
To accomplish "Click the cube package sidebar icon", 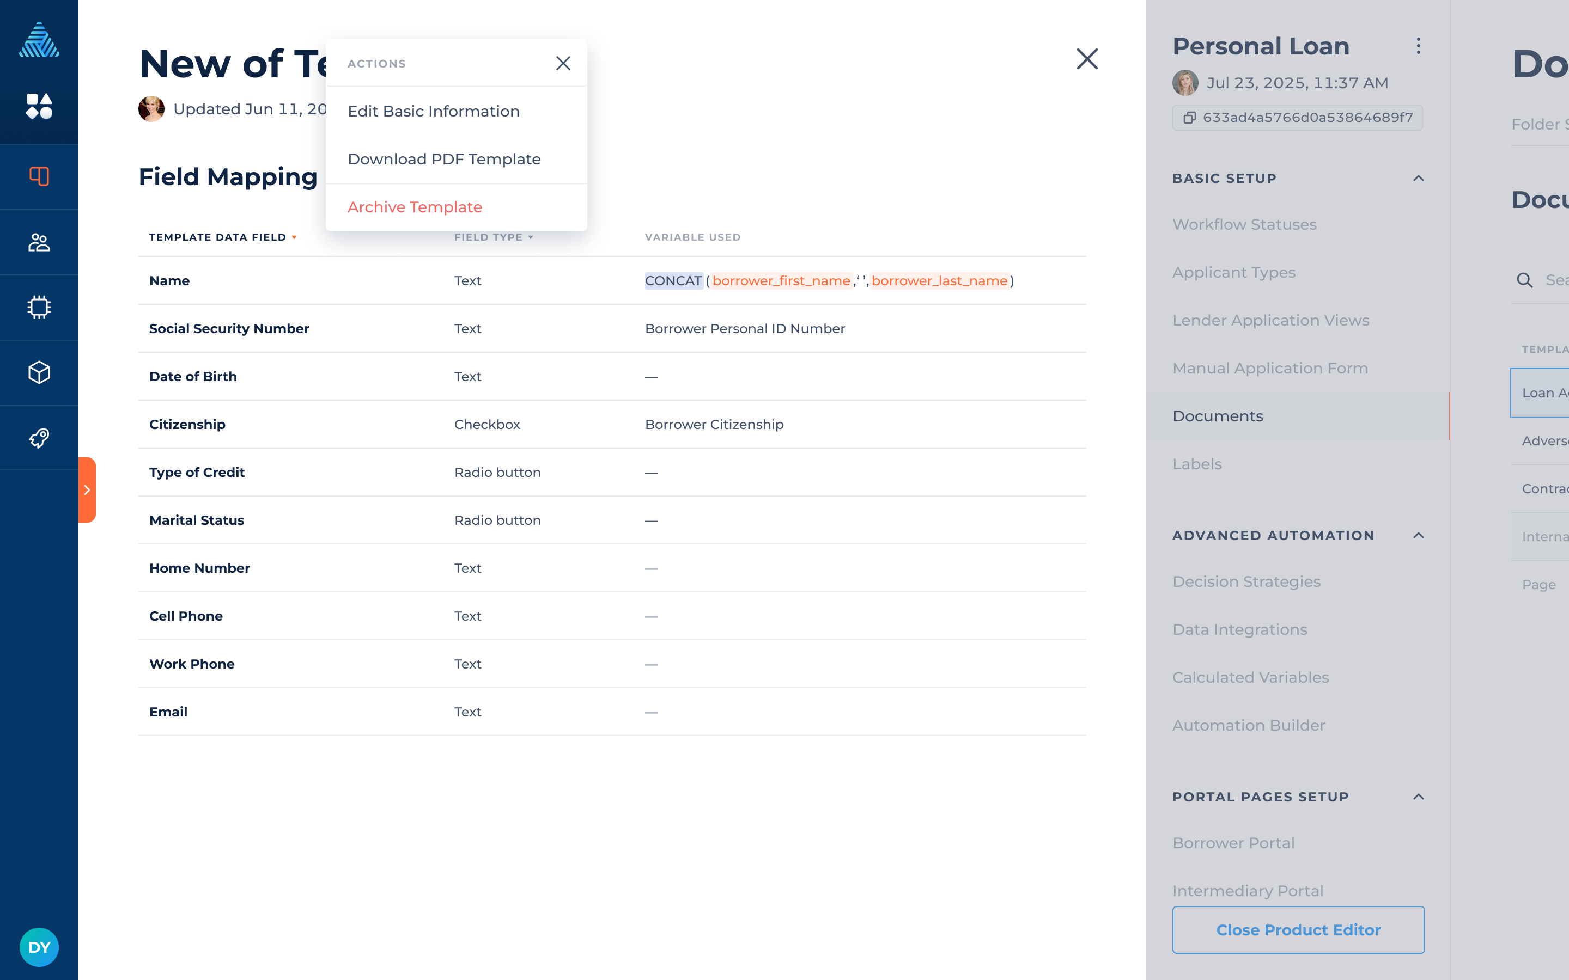I will click(x=39, y=373).
